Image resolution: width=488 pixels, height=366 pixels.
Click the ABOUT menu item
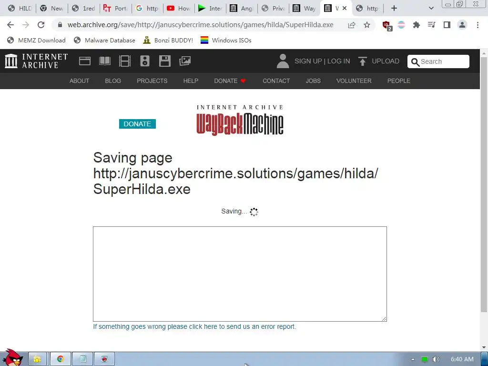point(80,81)
